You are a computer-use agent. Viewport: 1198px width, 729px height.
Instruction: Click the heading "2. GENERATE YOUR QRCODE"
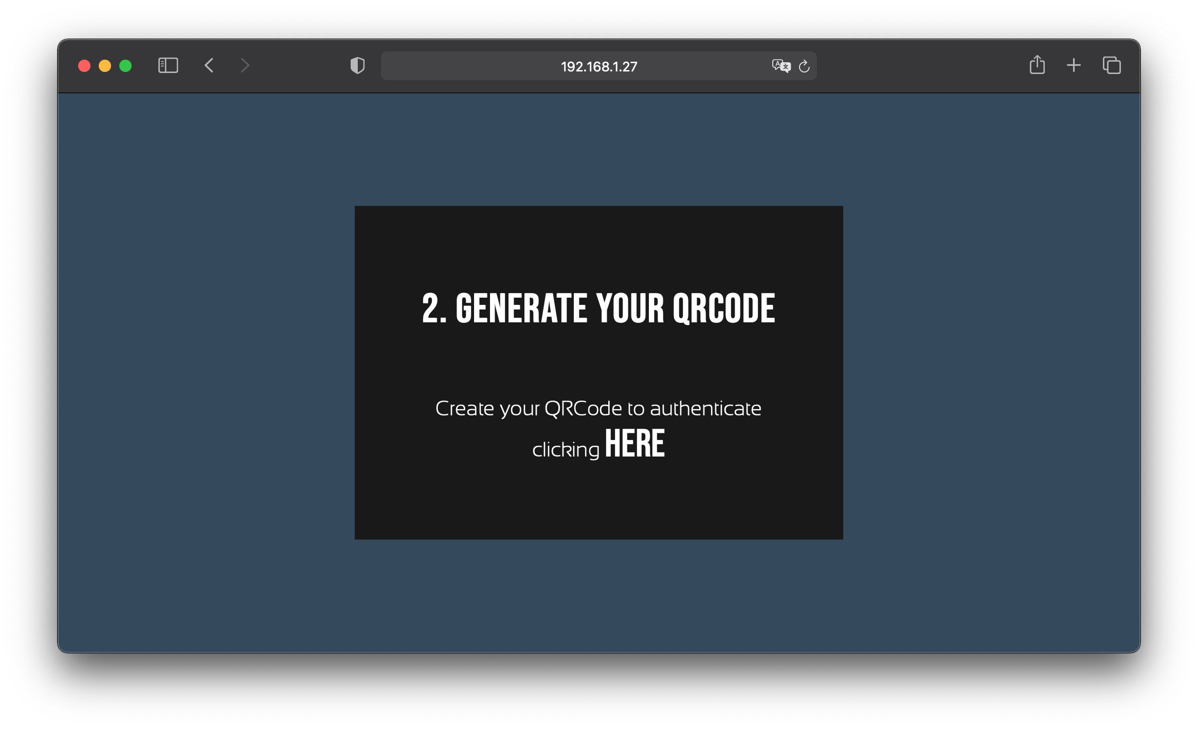[598, 308]
